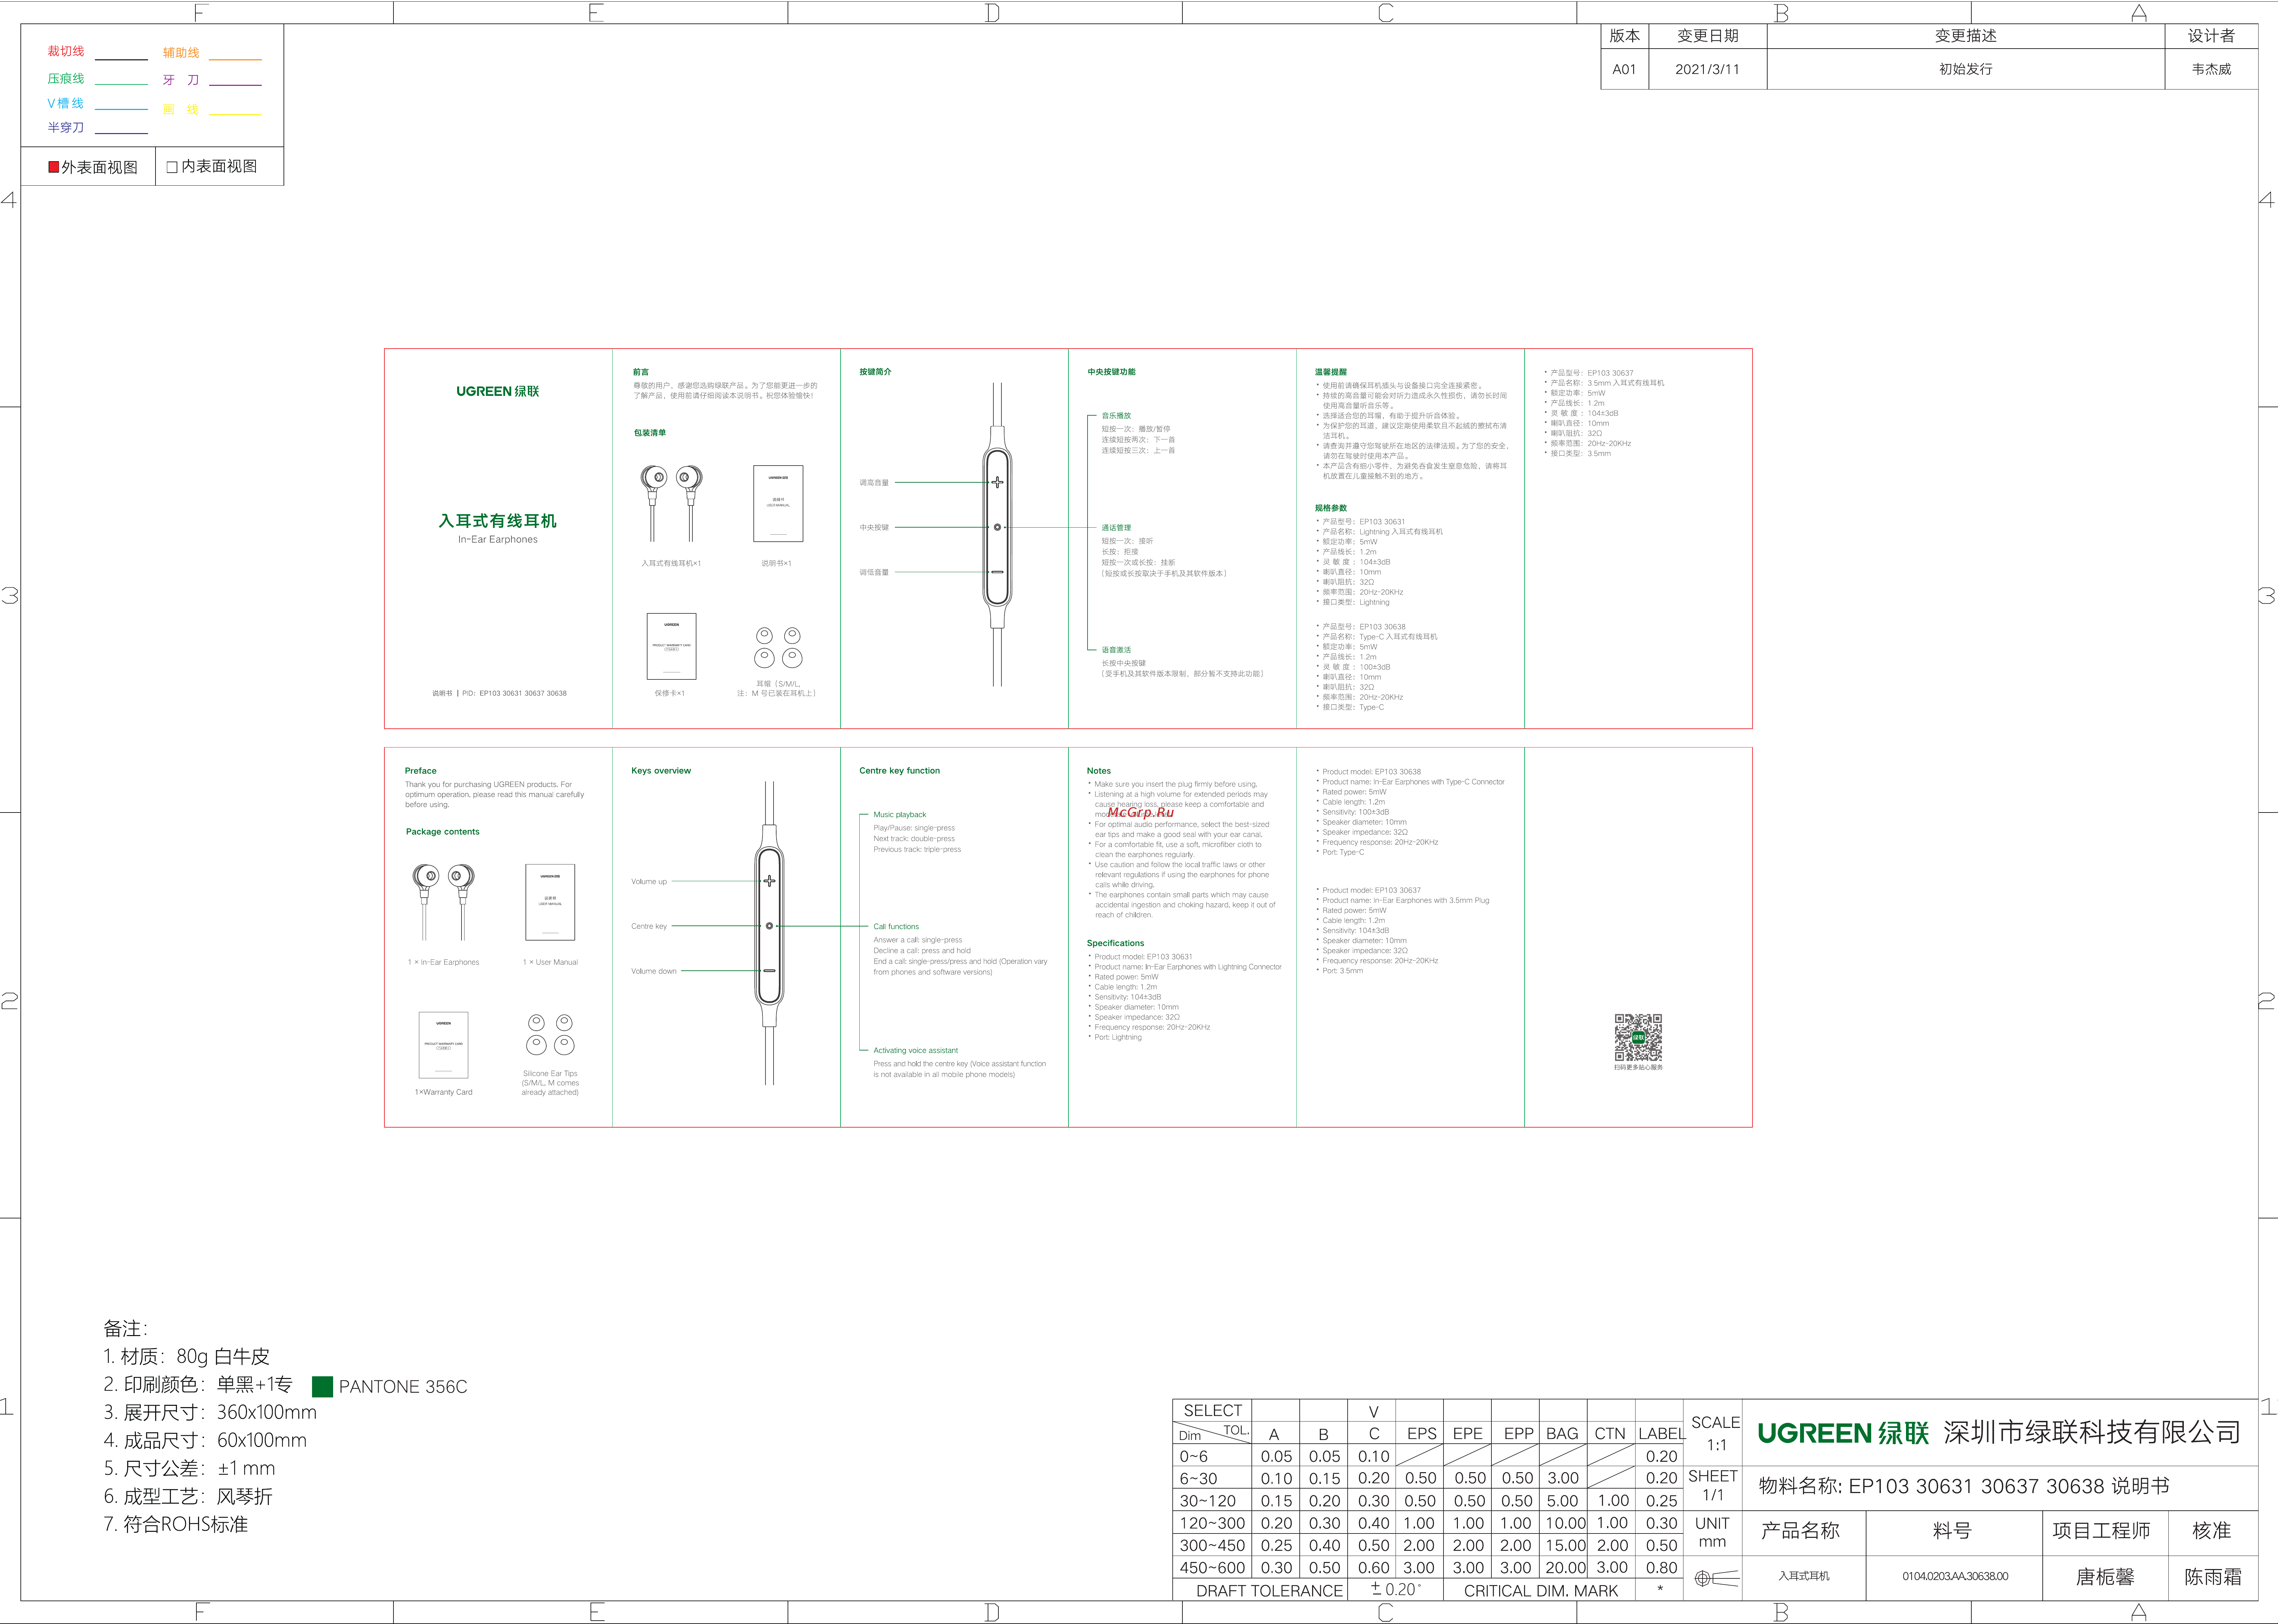Click the green line sample next to 压痕线

pyautogui.click(x=121, y=84)
